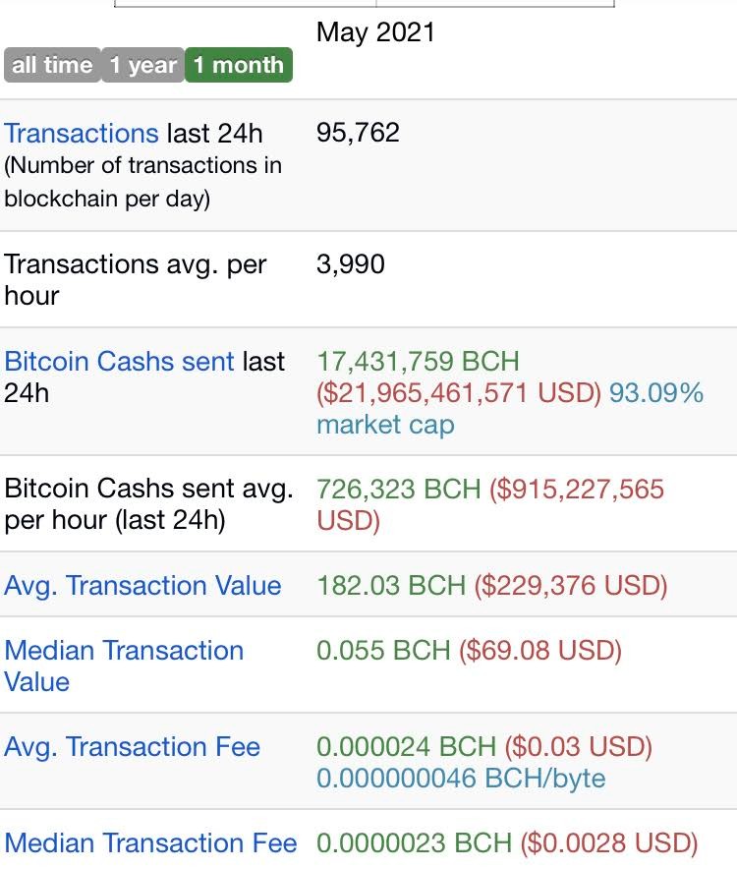This screenshot has width=737, height=869.
Task: Click the May 2021 chart axis label
Action: [375, 32]
